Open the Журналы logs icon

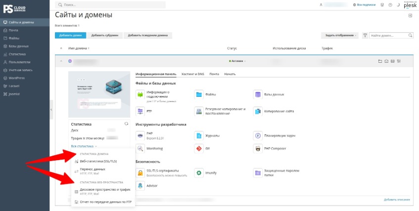coord(199,136)
